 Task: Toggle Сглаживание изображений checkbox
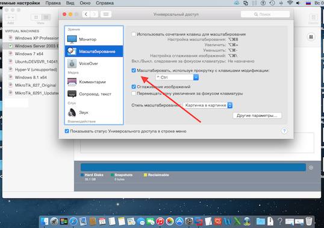[x=134, y=87]
